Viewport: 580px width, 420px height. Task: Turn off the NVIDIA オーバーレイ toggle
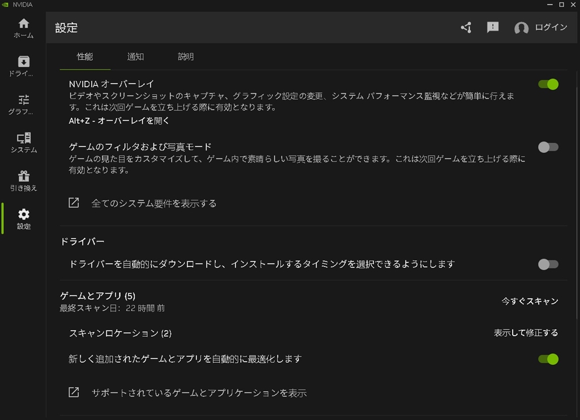(548, 84)
